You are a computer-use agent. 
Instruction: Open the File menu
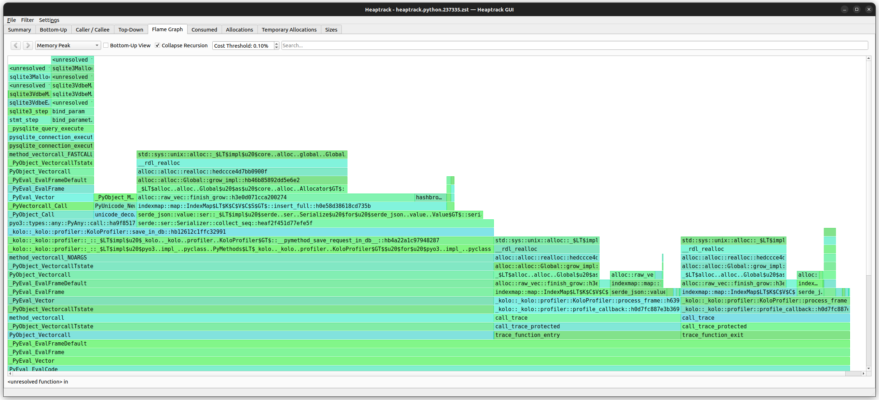click(x=11, y=20)
